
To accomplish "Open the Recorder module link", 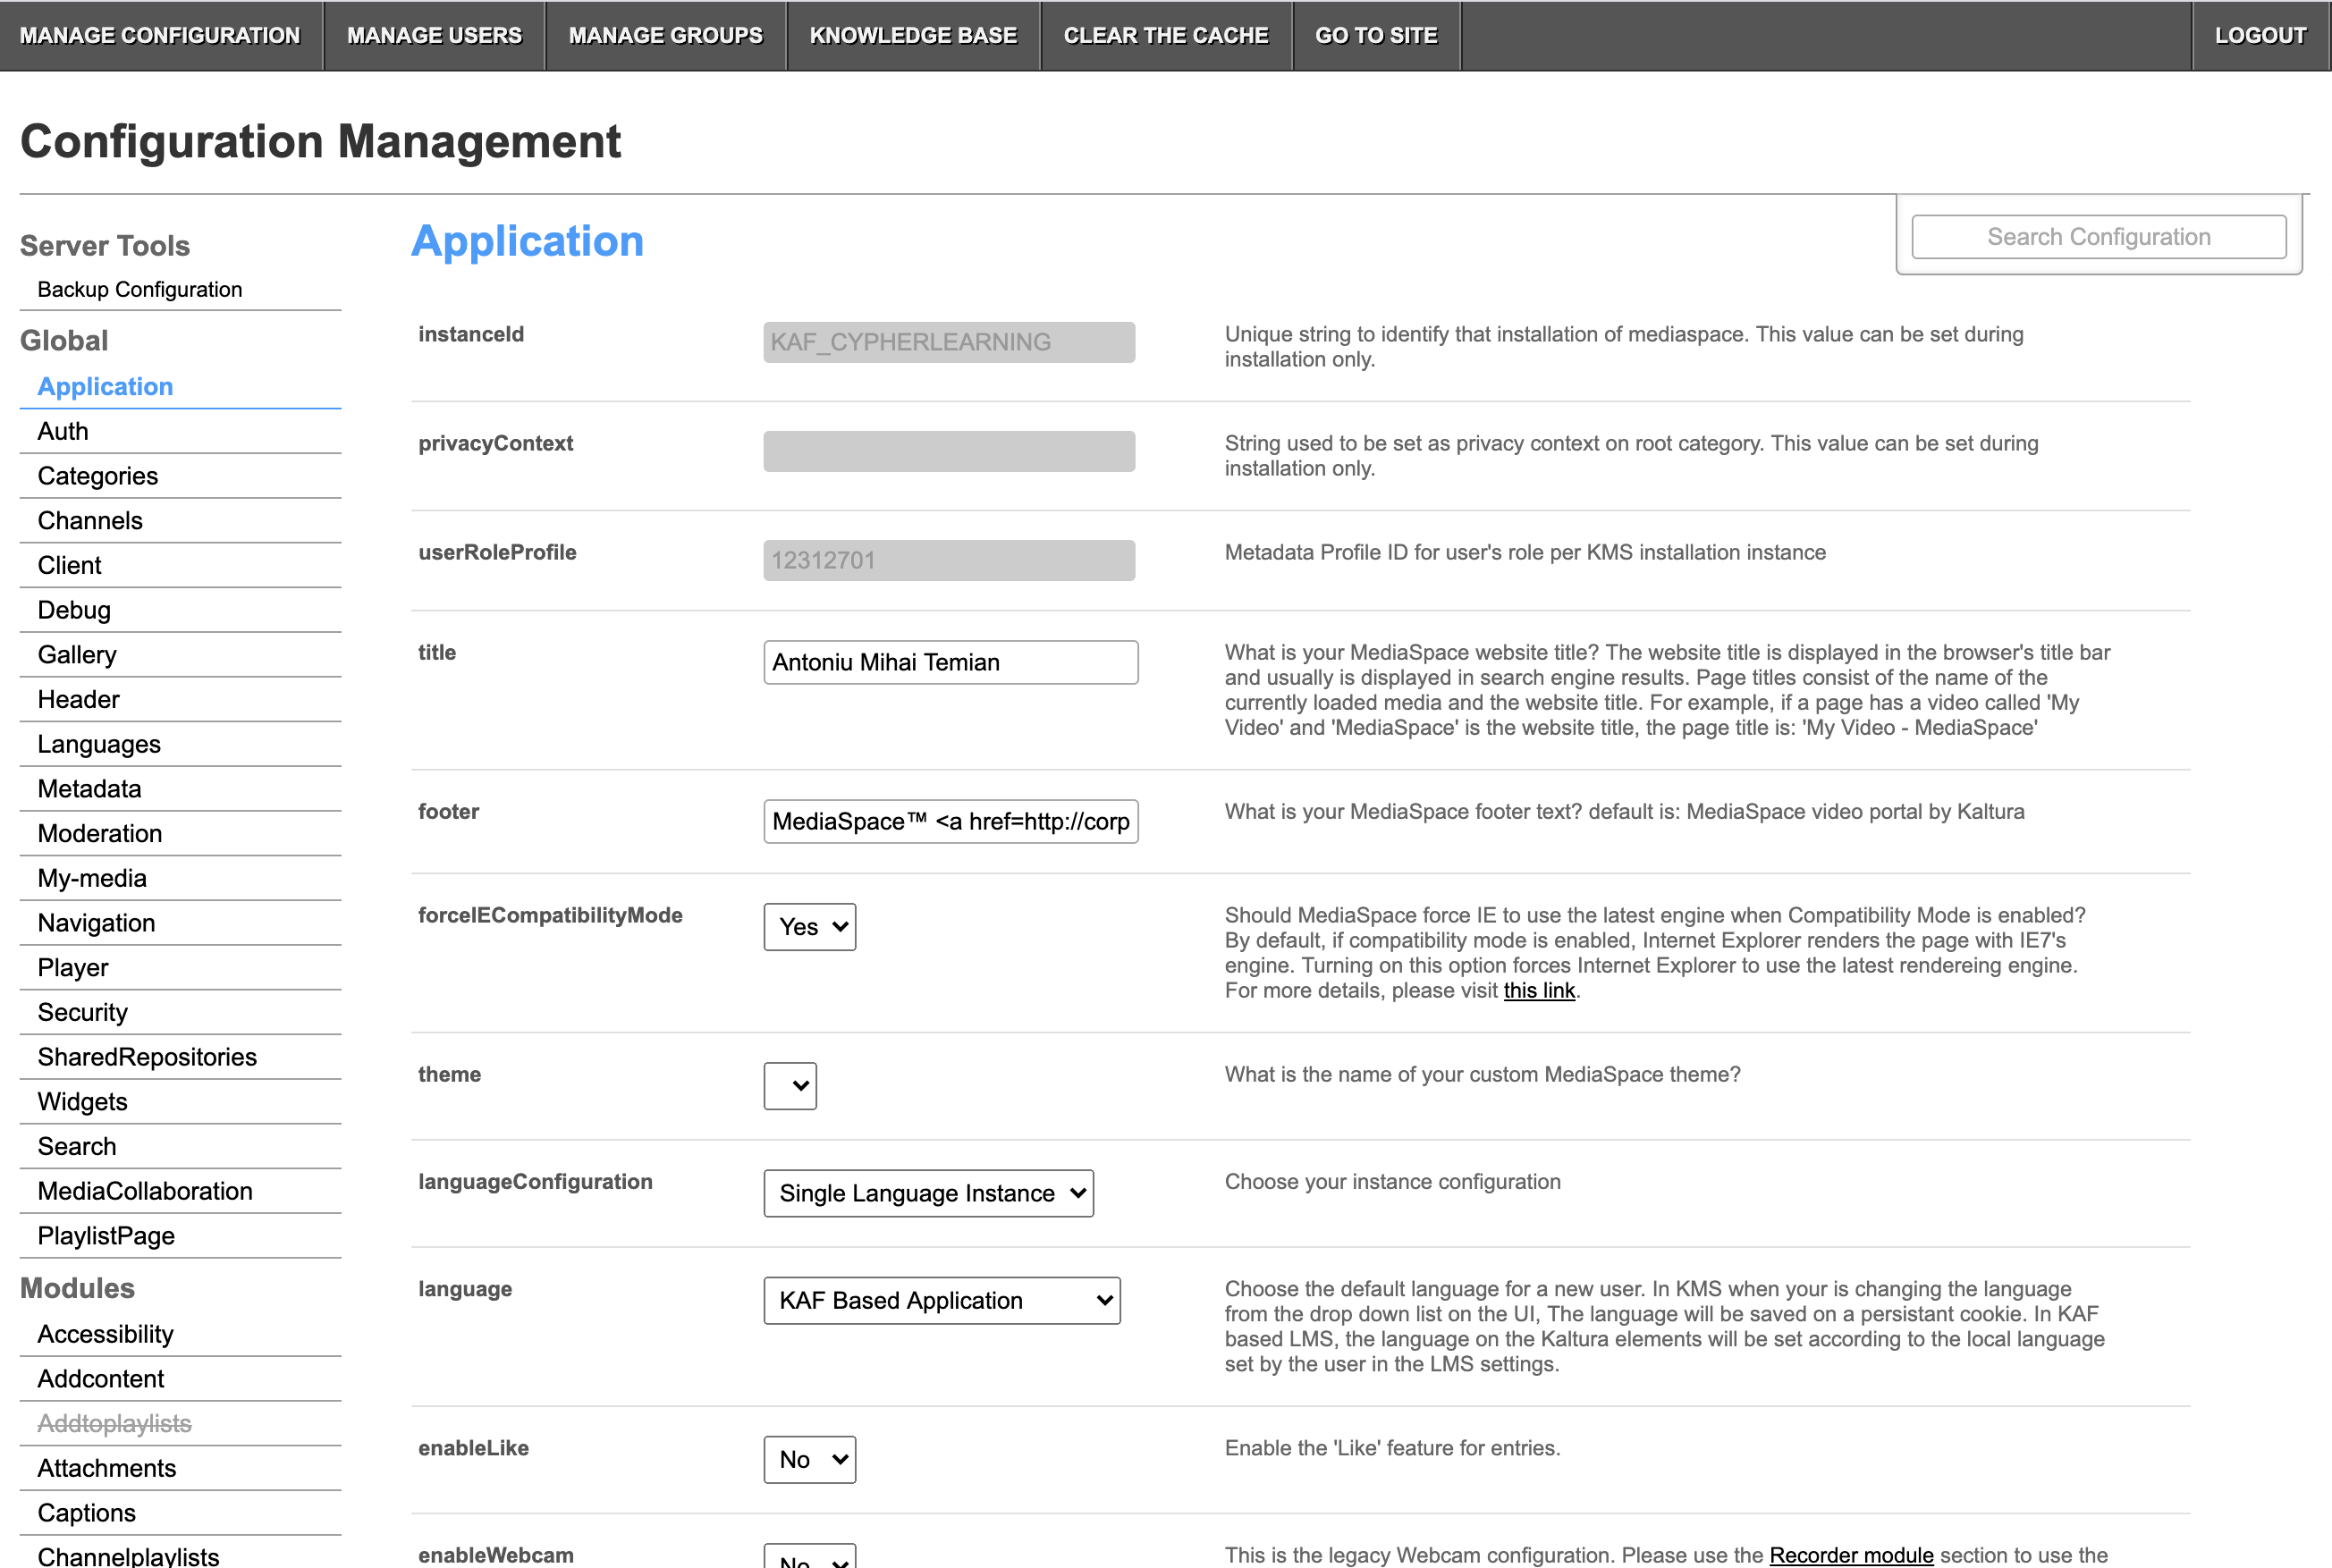I will (x=1850, y=1554).
